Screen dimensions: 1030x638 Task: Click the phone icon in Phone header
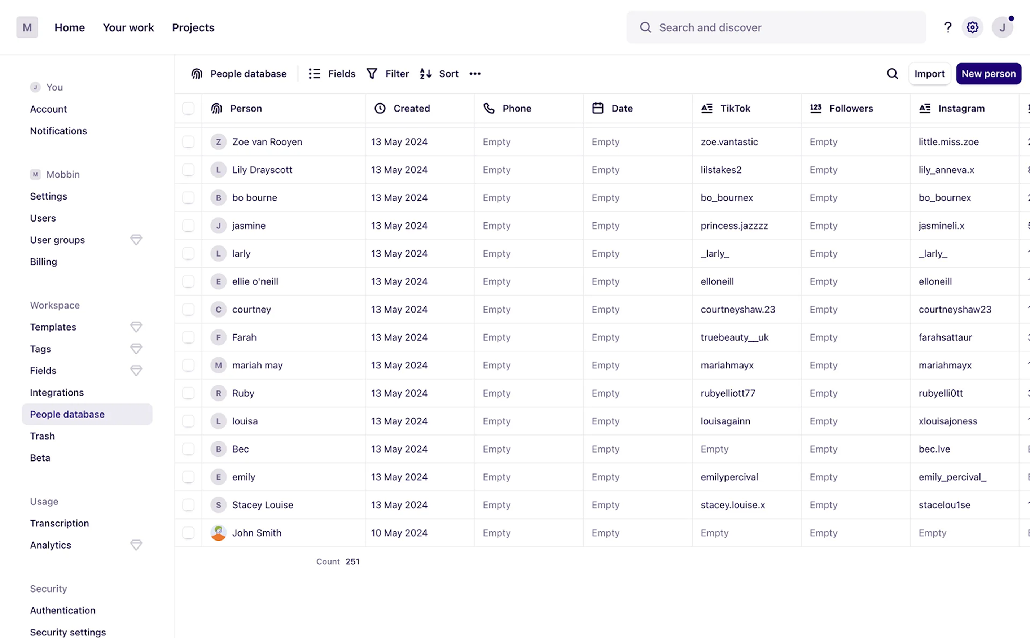(489, 109)
